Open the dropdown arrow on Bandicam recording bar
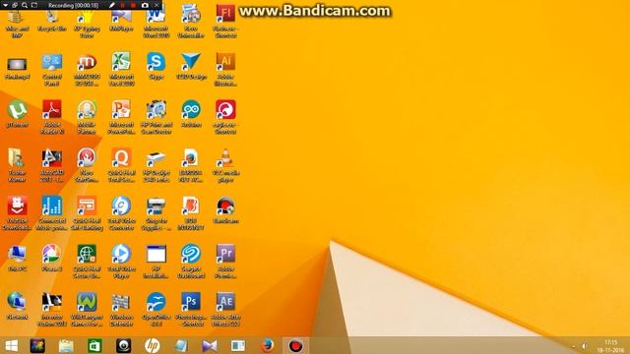 pyautogui.click(x=5, y=5)
